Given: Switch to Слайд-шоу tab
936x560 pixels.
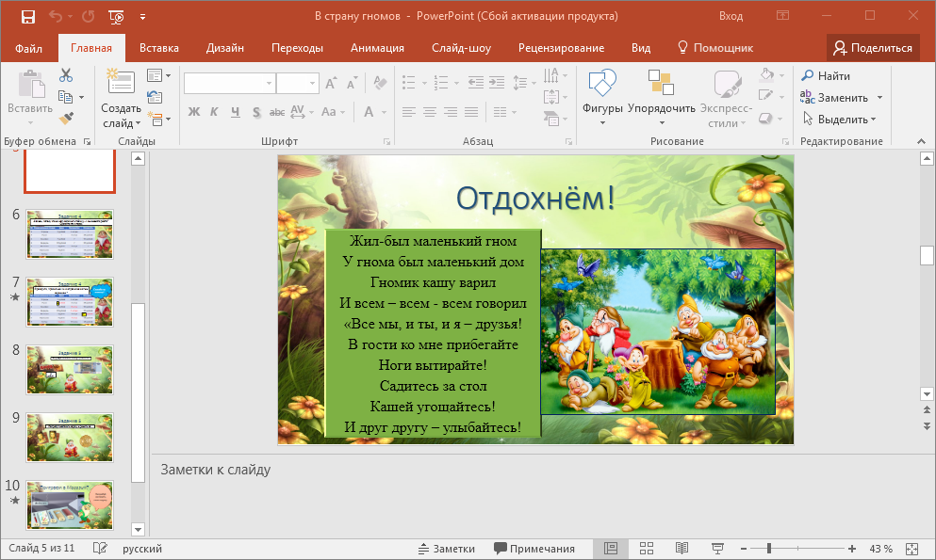Looking at the screenshot, I should tap(462, 48).
